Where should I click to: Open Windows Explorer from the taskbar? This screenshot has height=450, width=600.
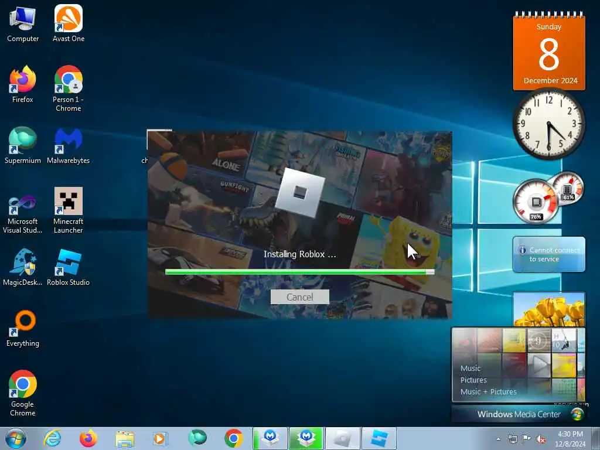(125, 438)
